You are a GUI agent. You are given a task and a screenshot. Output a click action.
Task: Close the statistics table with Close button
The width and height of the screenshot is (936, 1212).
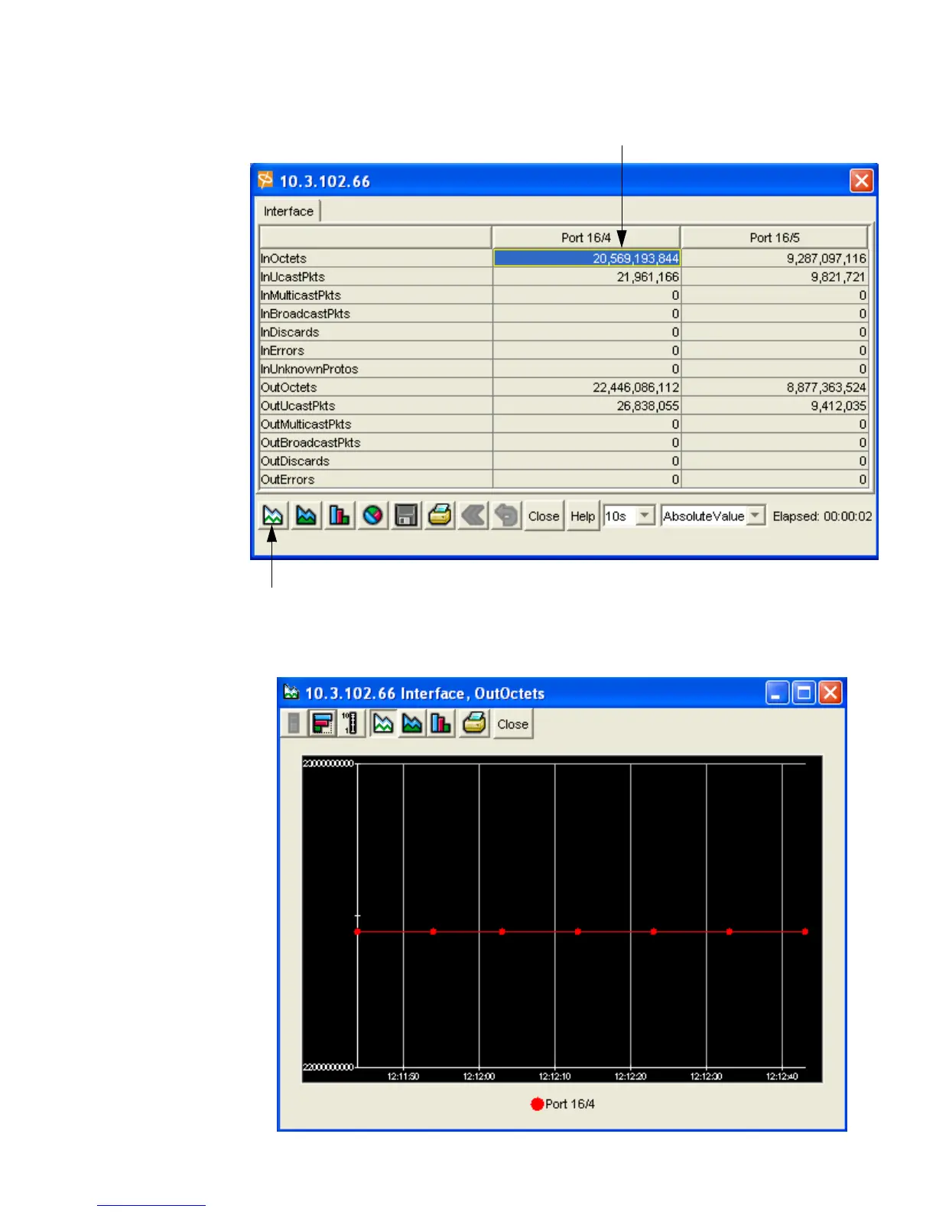[544, 516]
